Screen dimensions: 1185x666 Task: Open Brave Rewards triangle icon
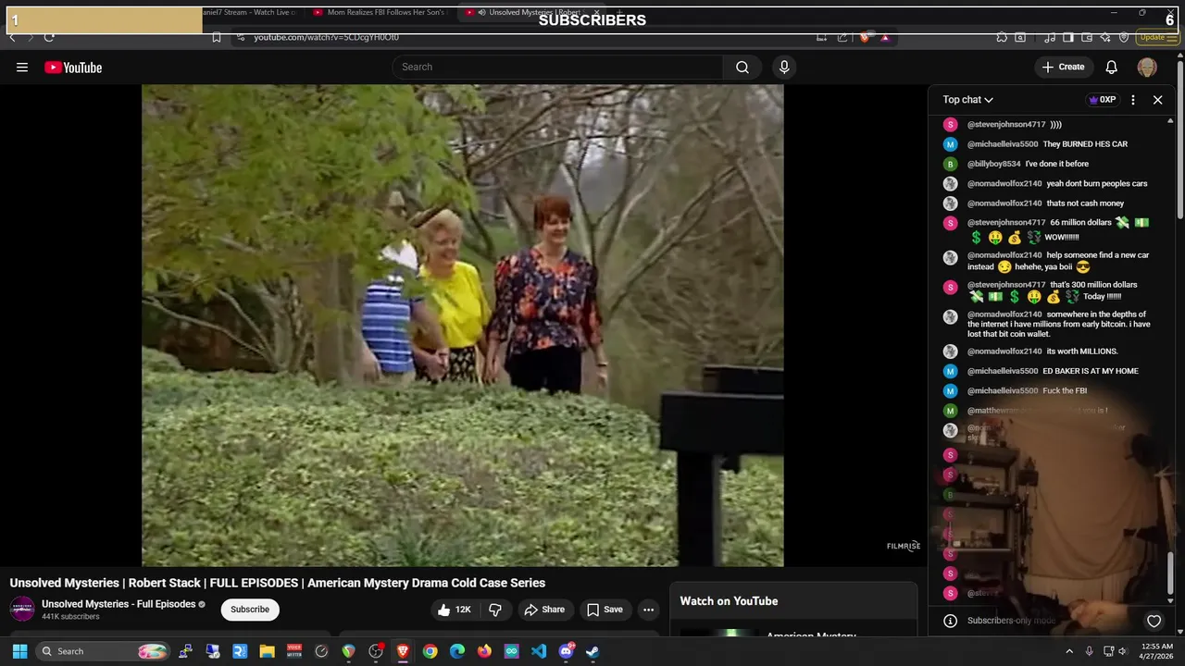pyautogui.click(x=885, y=37)
